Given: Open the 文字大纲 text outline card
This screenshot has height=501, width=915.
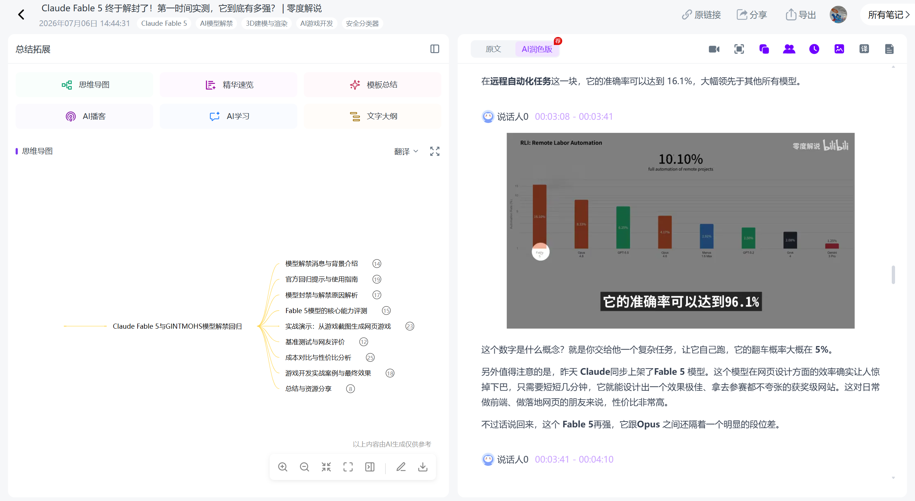Looking at the screenshot, I should (x=373, y=116).
